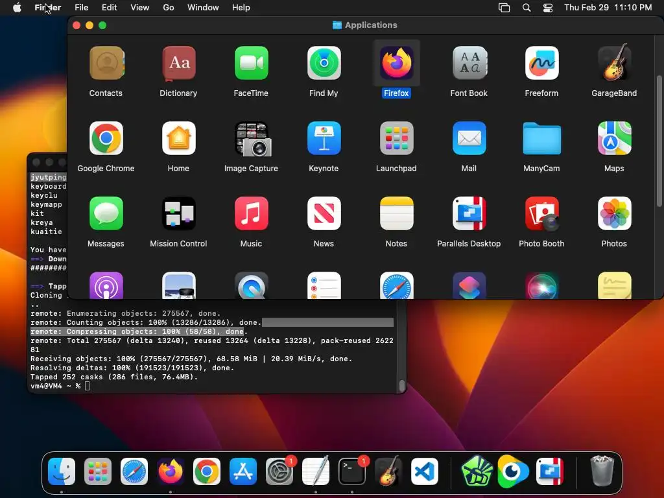Click the date and time display
This screenshot has height=498, width=664.
click(608, 8)
